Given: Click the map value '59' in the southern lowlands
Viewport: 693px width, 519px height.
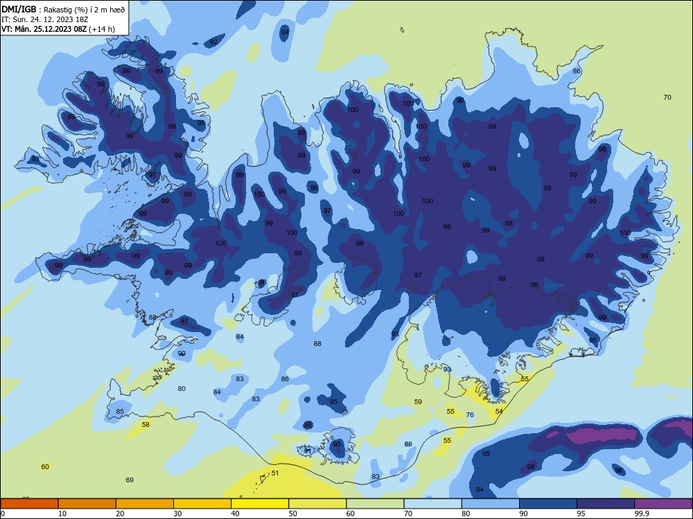Looking at the screenshot, I should pos(418,401).
